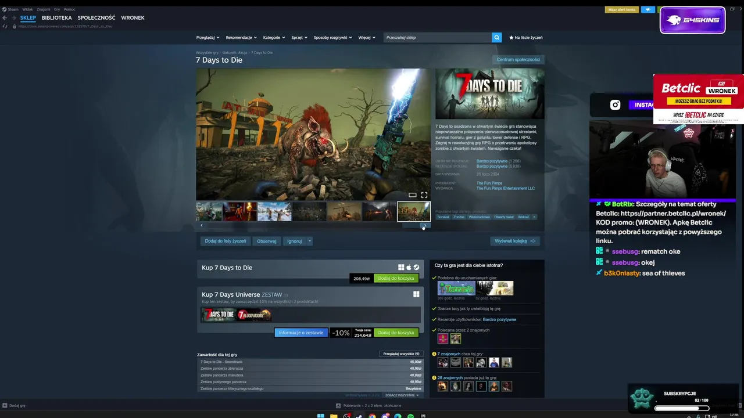Click the Ignoruj button
This screenshot has height=418, width=744.
click(x=295, y=241)
